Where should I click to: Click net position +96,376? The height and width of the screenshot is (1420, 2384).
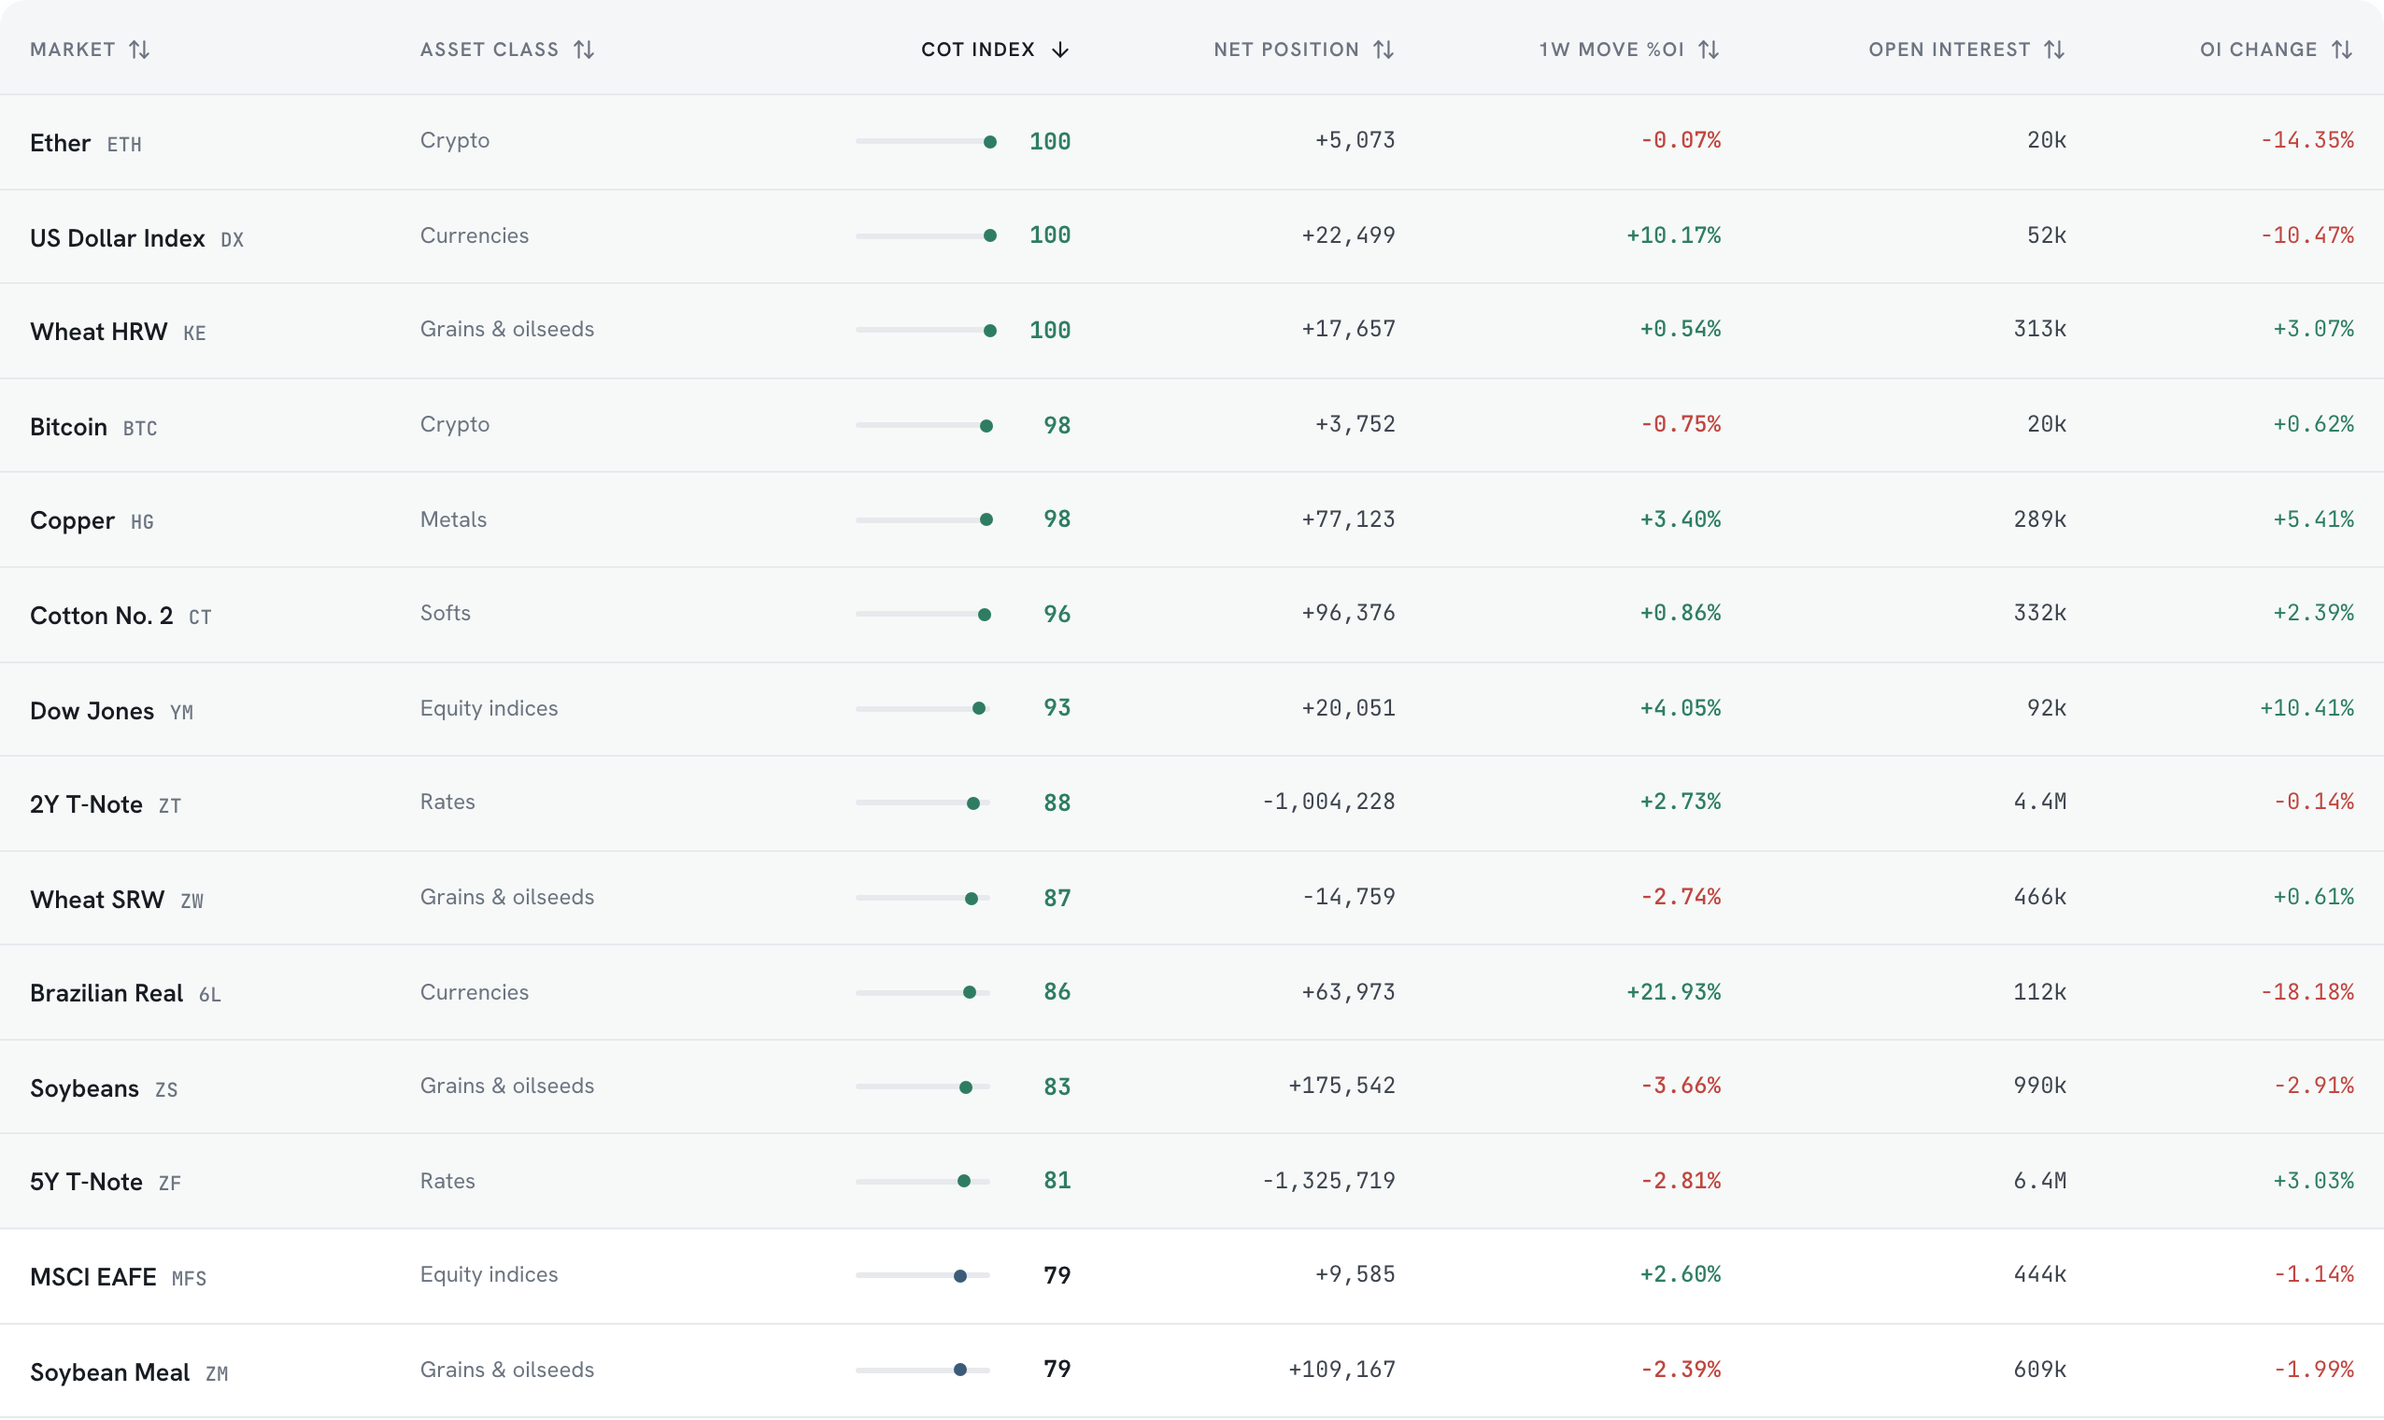point(1348,614)
